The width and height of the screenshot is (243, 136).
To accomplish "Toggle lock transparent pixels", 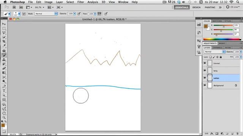I will click(x=210, y=57).
